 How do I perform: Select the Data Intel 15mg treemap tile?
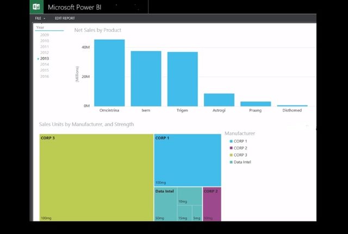185,213
